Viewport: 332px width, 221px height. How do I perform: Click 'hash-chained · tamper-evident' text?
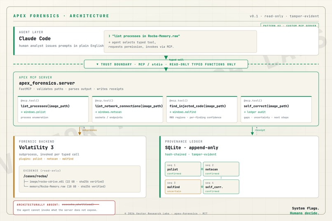coord(191,154)
